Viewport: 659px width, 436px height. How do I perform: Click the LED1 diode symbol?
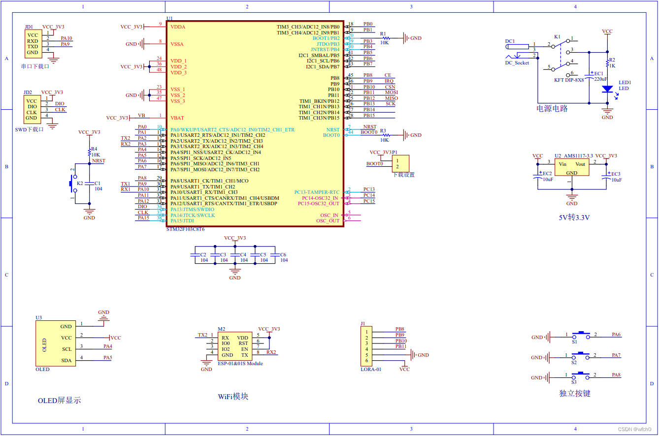[607, 89]
